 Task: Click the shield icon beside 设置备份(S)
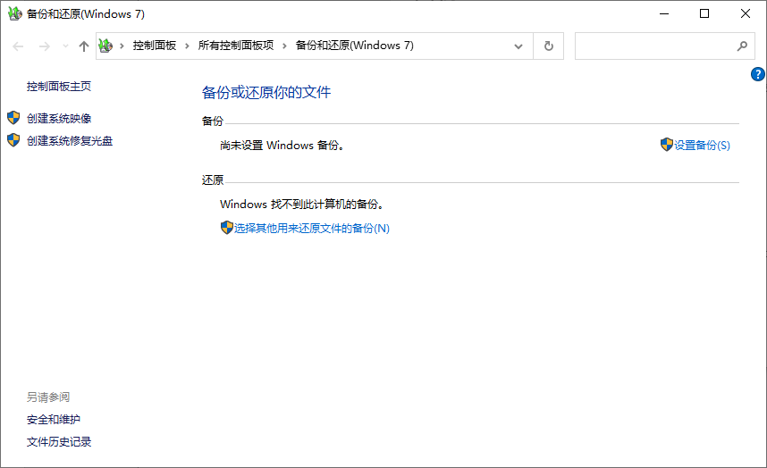[666, 145]
